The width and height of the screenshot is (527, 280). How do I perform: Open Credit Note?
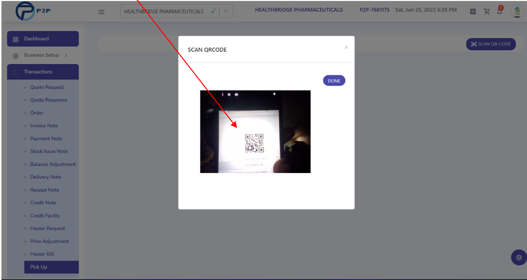pyautogui.click(x=43, y=203)
